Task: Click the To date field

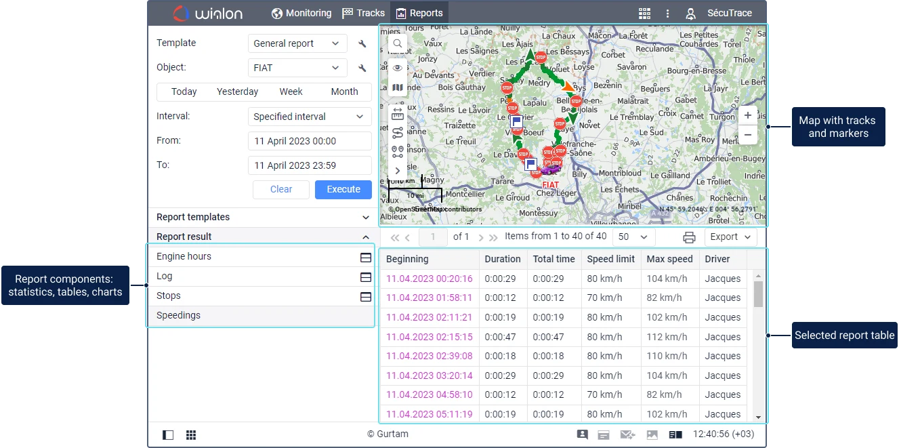Action: (x=310, y=165)
